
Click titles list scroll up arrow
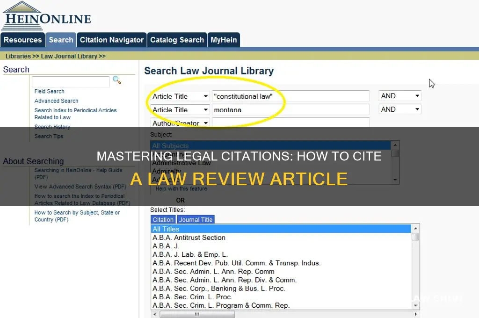coord(415,229)
